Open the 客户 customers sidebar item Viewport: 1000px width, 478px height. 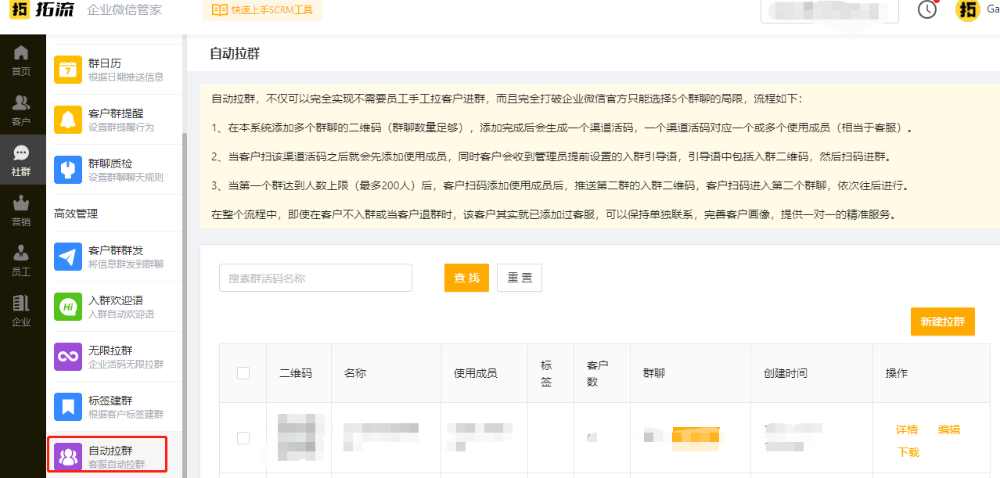click(21, 110)
